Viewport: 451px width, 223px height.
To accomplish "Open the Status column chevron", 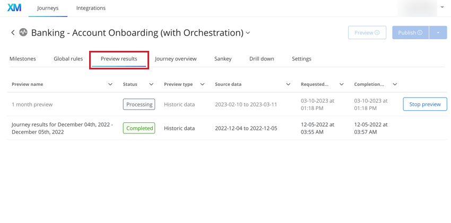I will (151, 84).
